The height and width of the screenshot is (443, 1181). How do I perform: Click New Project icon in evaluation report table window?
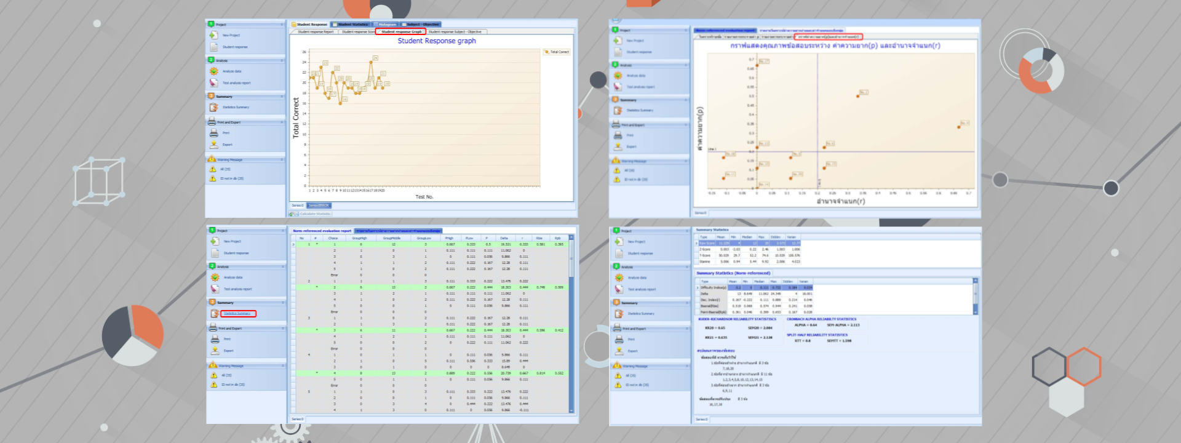point(215,241)
